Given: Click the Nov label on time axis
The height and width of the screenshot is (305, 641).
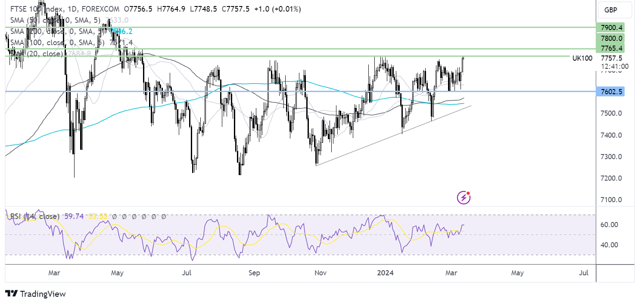Looking at the screenshot, I should 320,273.
